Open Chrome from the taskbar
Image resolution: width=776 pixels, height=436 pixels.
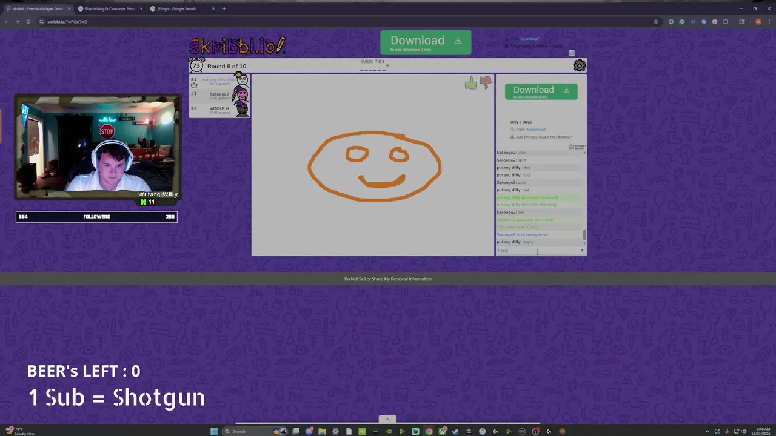pyautogui.click(x=429, y=431)
